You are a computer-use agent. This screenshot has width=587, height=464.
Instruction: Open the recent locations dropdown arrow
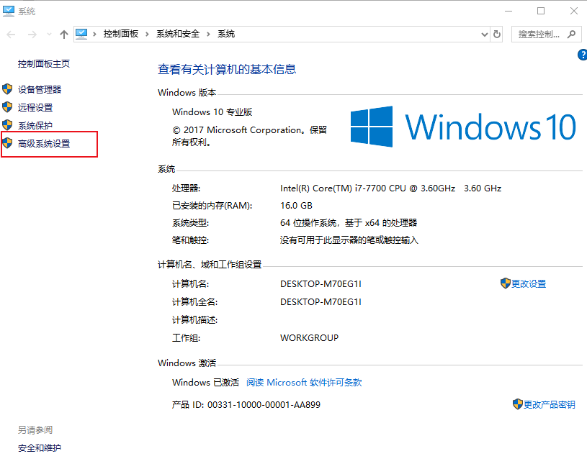[49, 35]
